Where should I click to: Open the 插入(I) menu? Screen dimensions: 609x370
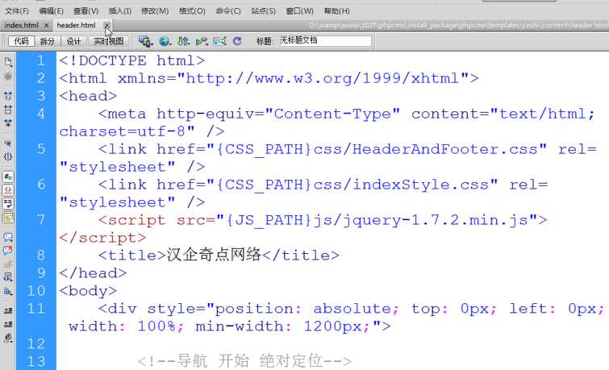click(119, 10)
